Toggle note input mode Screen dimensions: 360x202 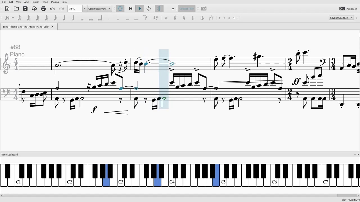pyautogui.click(x=7, y=18)
